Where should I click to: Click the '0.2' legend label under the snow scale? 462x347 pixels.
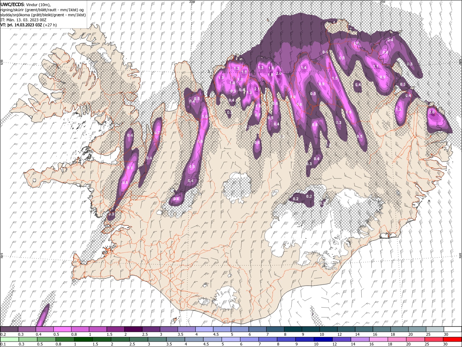pyautogui.click(x=3, y=334)
